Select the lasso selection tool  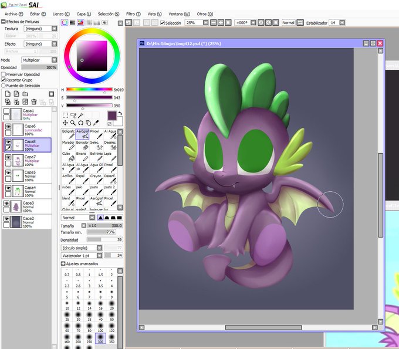73,116
